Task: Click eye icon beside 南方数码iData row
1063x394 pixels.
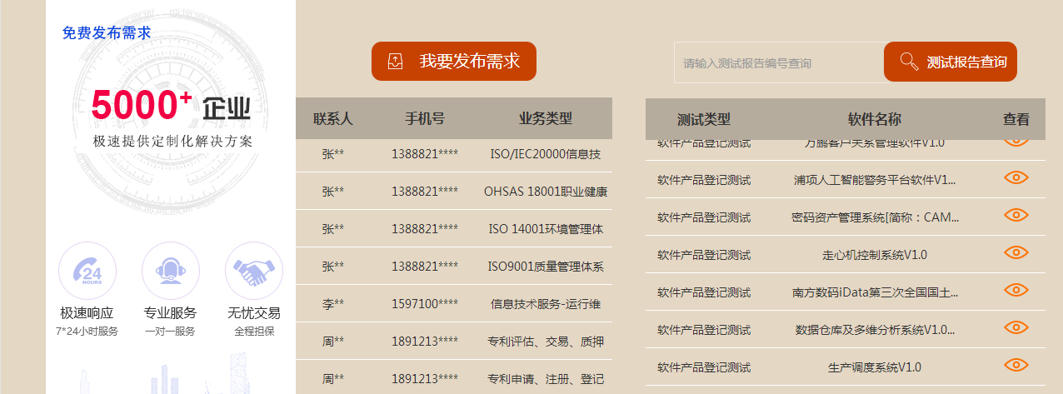Action: coord(1016,290)
